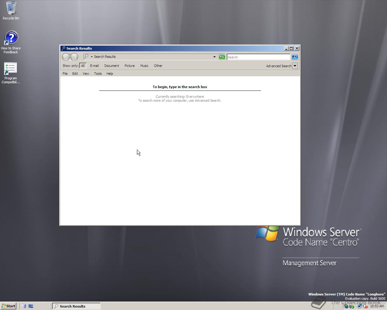387x310 pixels.
Task: Launch the server quick launch icon
Action: point(24,306)
